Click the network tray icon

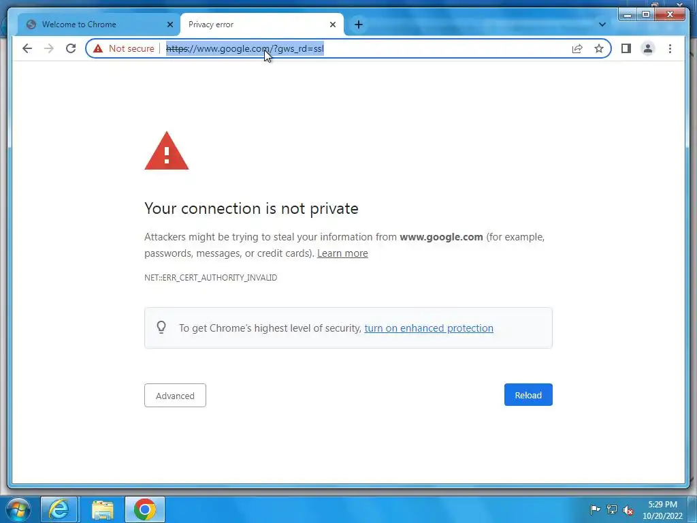pos(612,509)
